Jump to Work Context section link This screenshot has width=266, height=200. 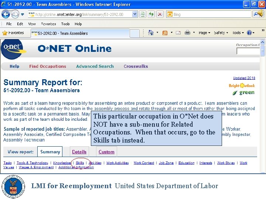click(144, 163)
